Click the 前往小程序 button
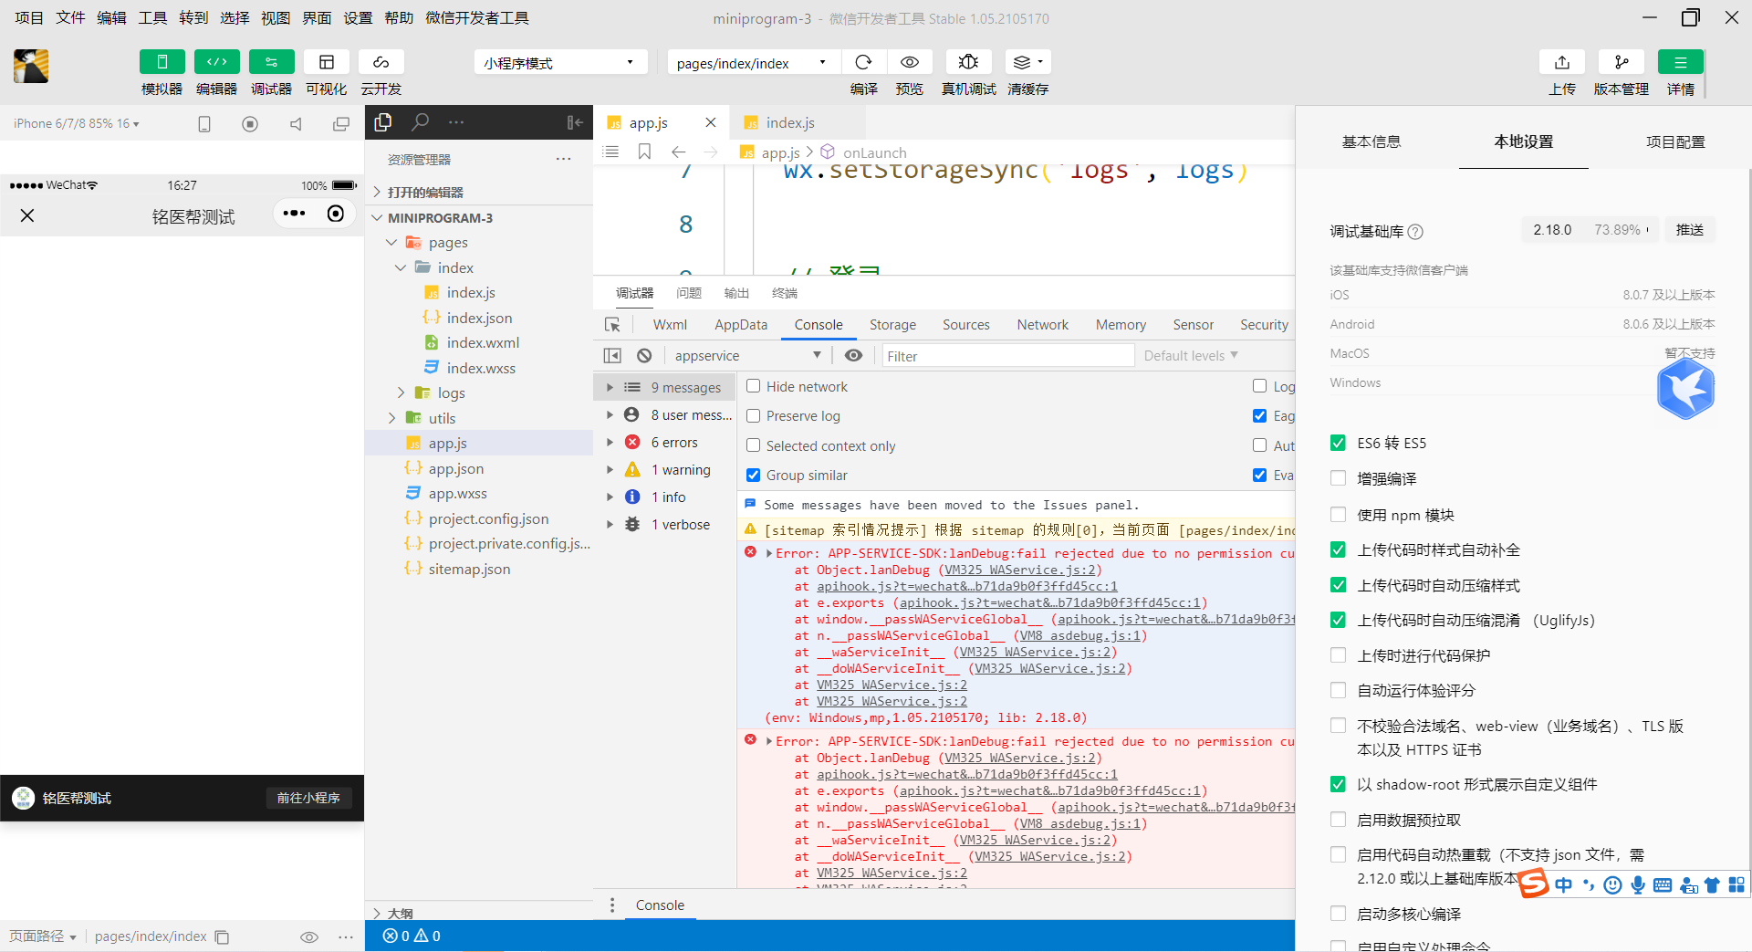The height and width of the screenshot is (952, 1752). 308,798
